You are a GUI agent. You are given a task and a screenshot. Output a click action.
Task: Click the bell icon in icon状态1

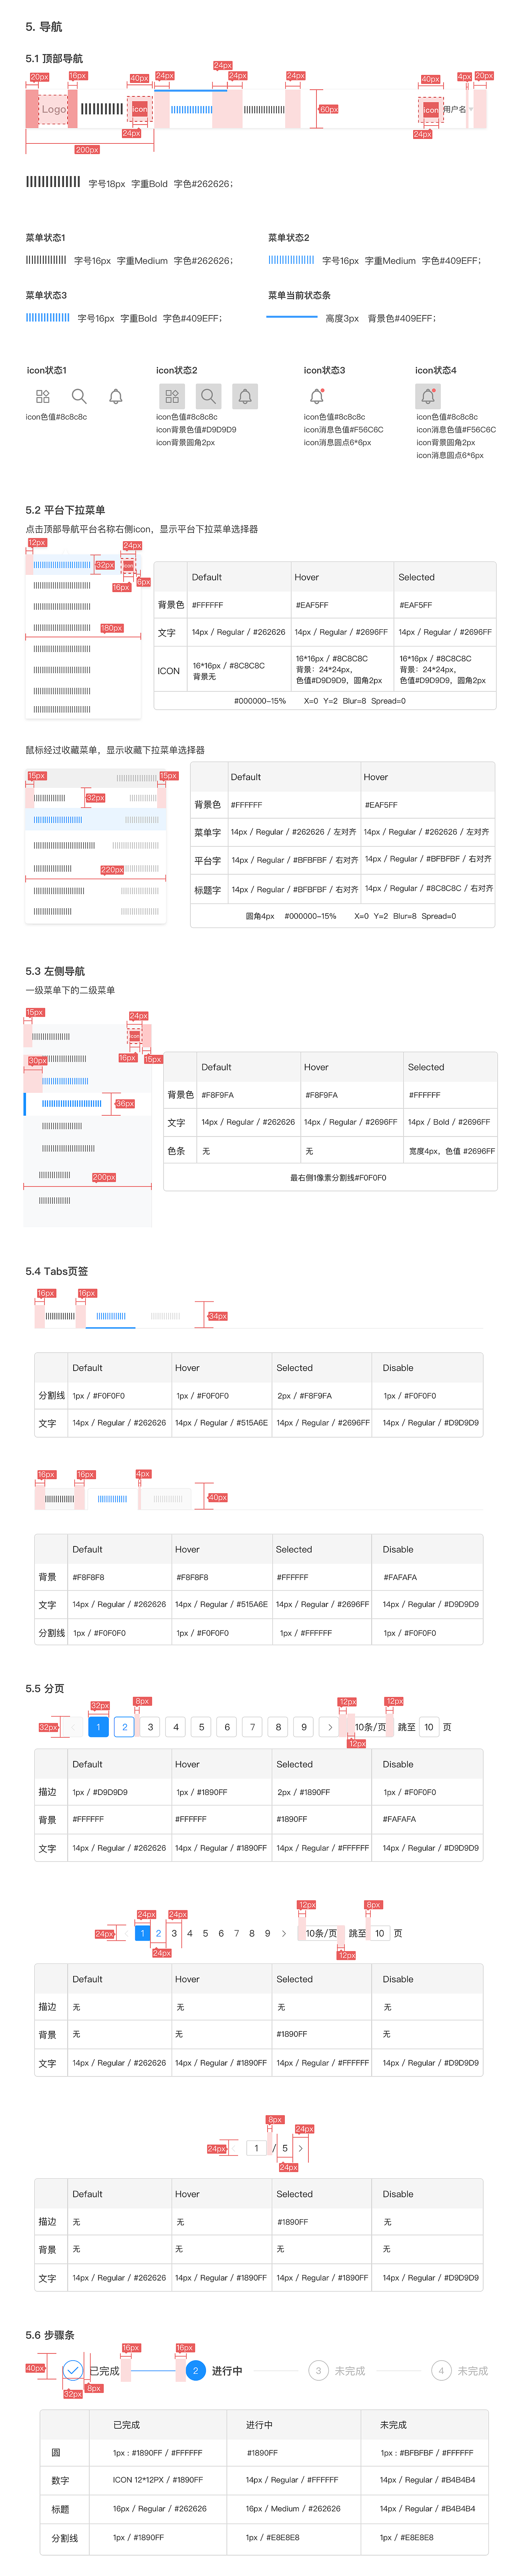click(116, 396)
